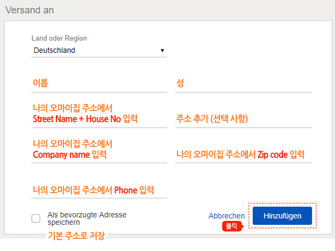Click the first name field labeled 이름
Image resolution: width=335 pixels, height=251 pixels.
pos(99,83)
